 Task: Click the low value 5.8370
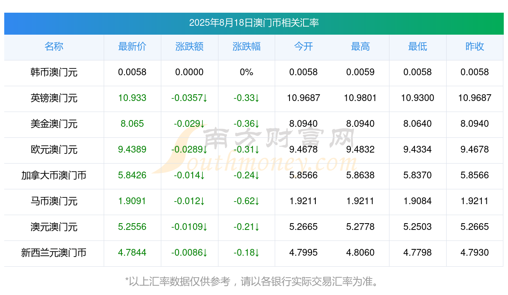417,175
